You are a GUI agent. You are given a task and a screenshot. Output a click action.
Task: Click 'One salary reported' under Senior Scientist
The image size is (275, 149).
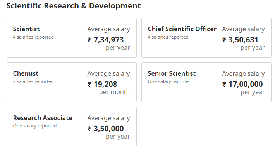coord(170,81)
